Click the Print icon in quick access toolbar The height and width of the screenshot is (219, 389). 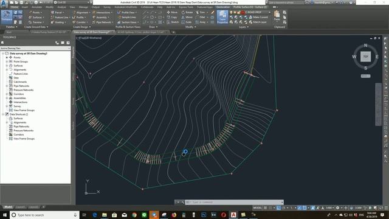(x=36, y=2)
